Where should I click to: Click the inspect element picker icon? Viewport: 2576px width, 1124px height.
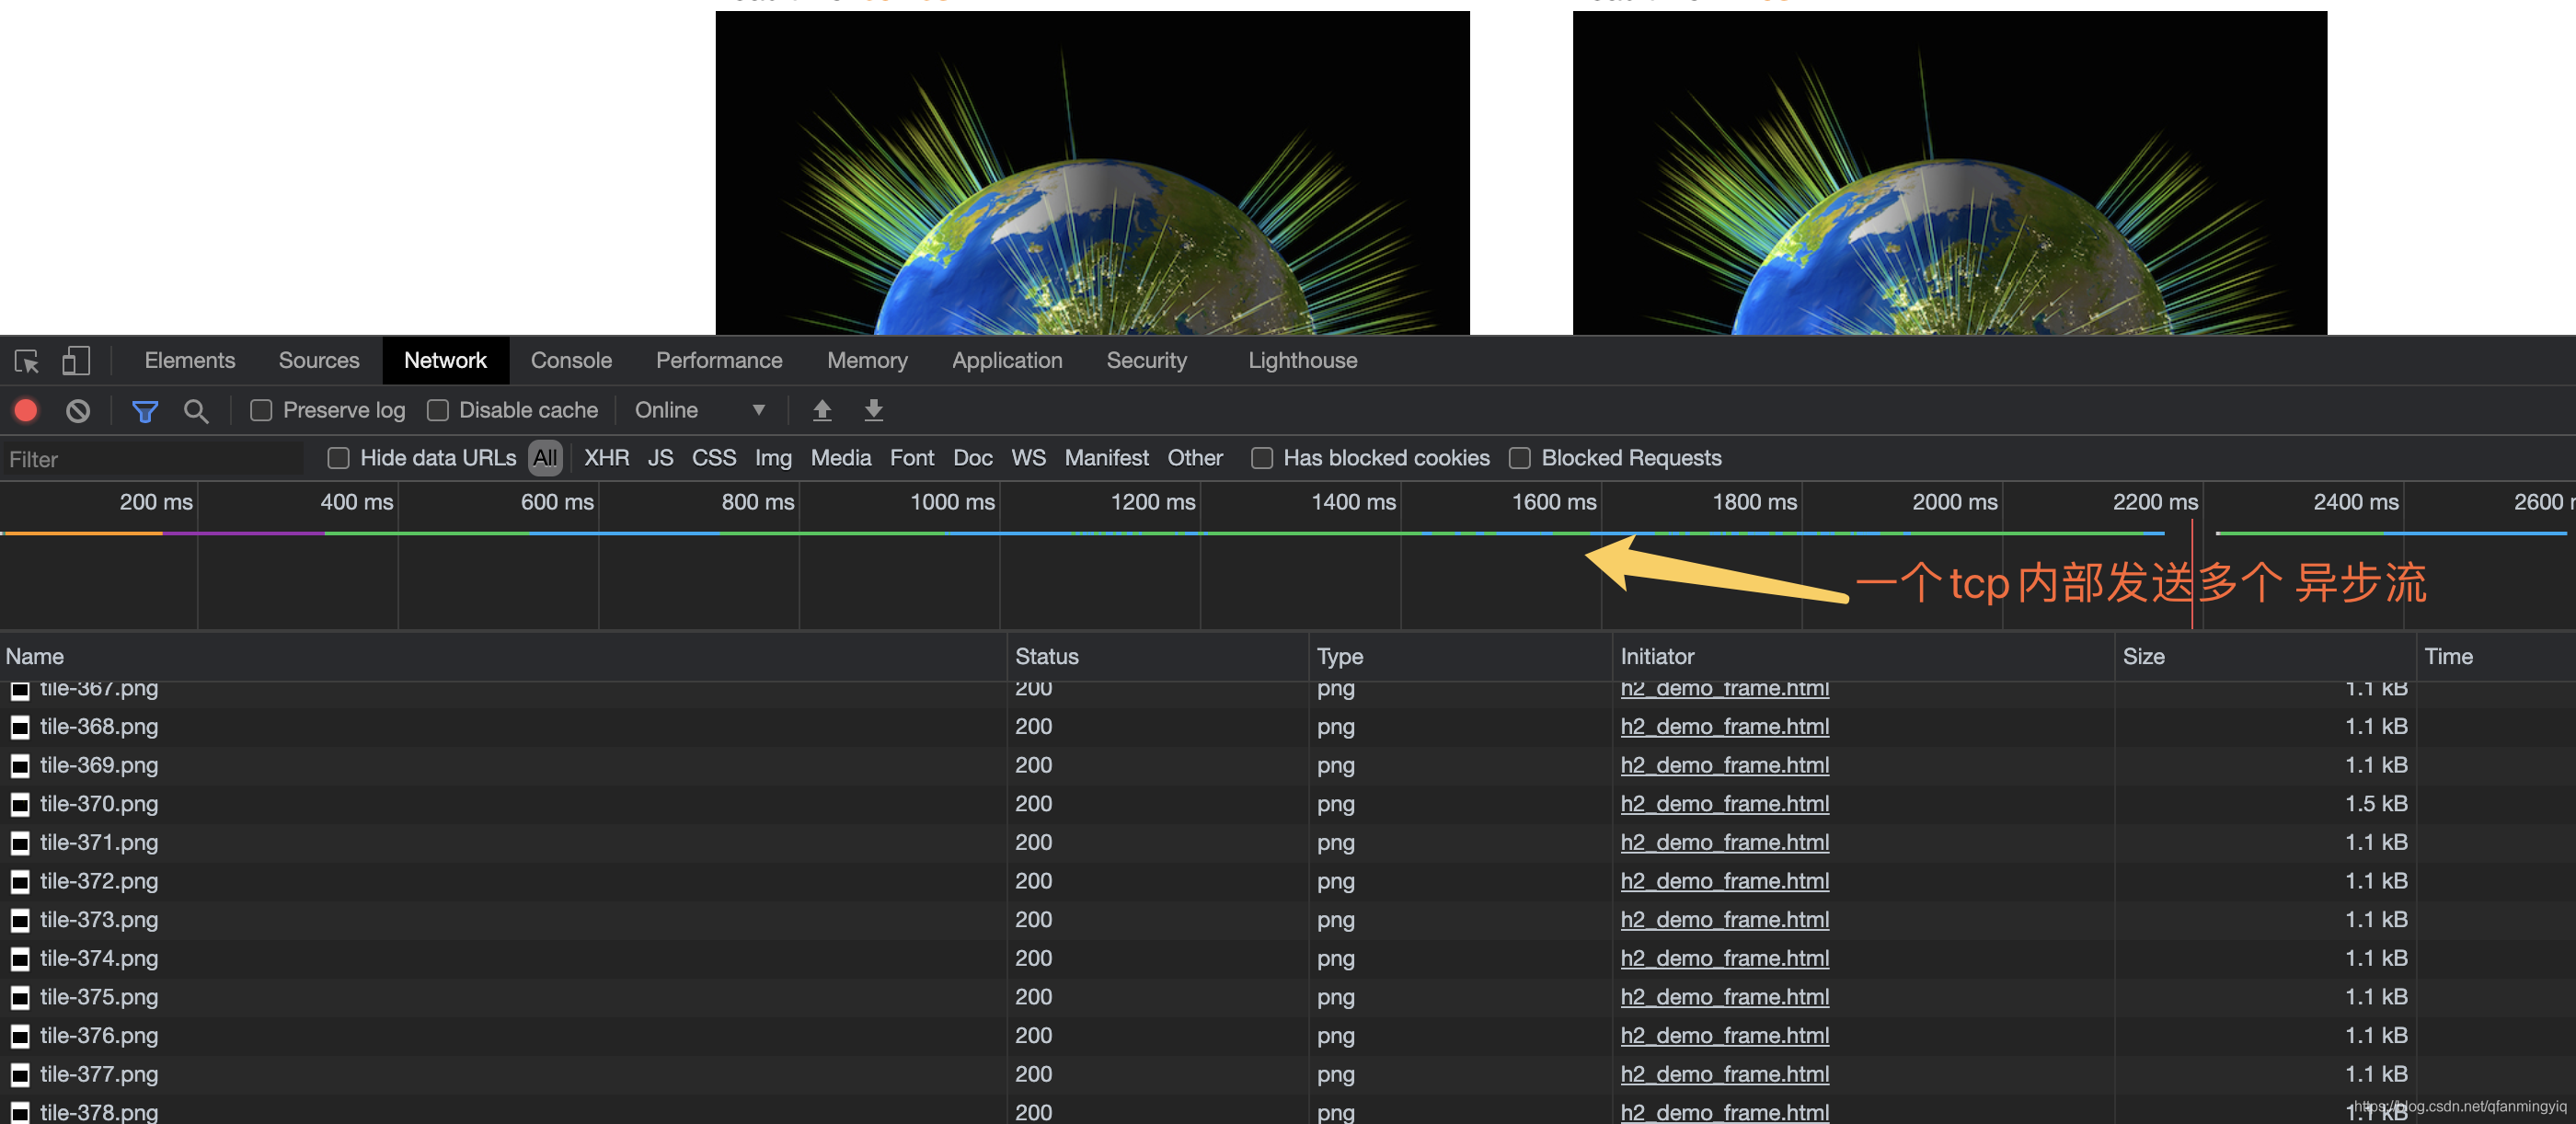pyautogui.click(x=27, y=361)
